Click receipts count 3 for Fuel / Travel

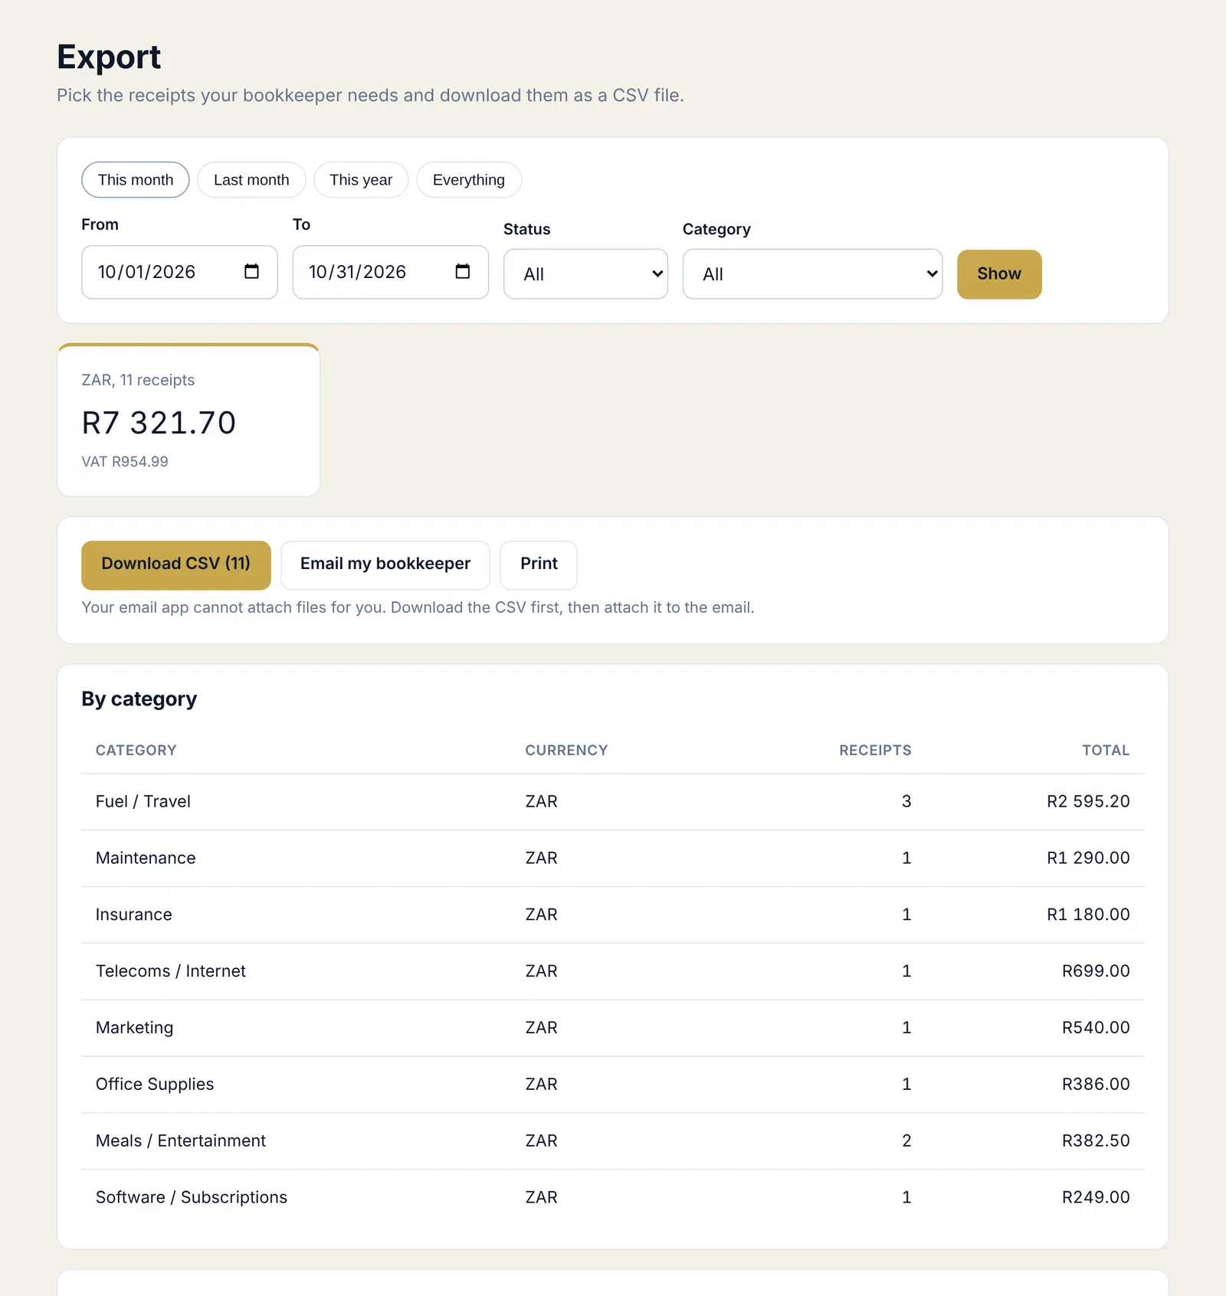pyautogui.click(x=906, y=802)
